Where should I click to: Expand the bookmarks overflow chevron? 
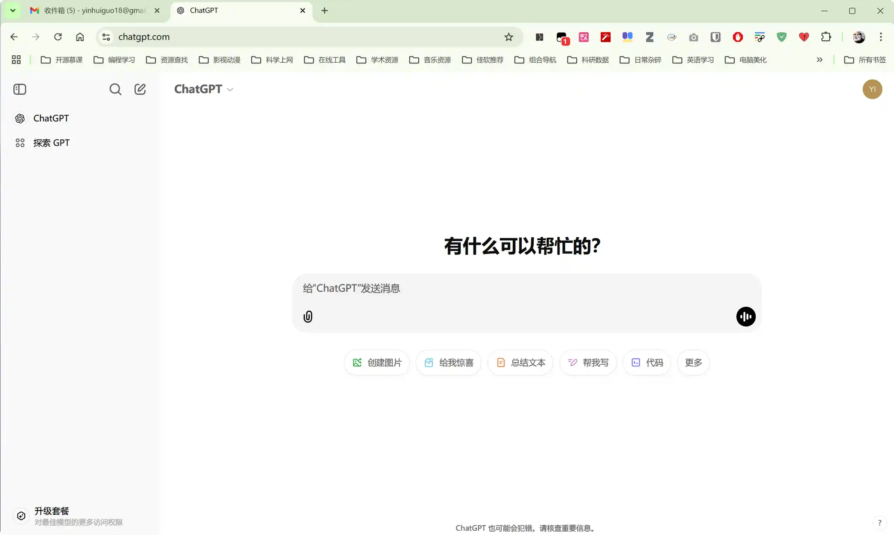(x=820, y=60)
